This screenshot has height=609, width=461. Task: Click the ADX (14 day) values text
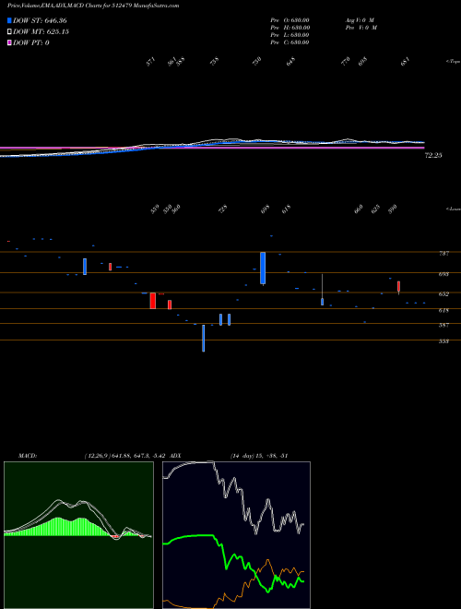tap(259, 455)
